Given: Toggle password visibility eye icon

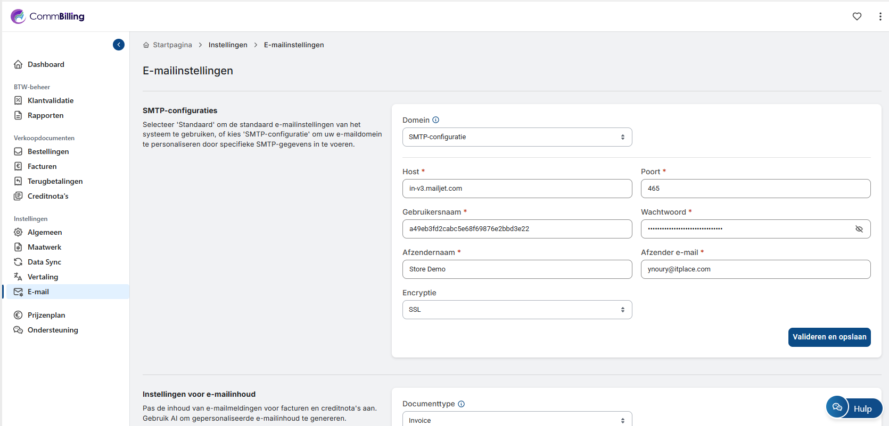Looking at the screenshot, I should tap(859, 229).
